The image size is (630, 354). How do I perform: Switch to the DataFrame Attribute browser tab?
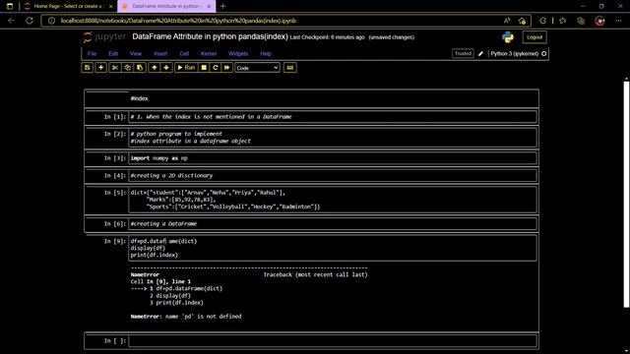165,7
